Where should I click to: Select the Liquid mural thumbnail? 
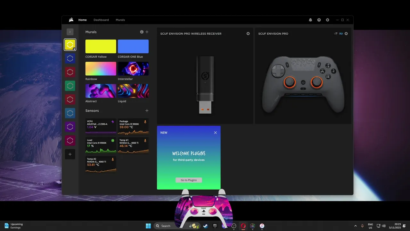click(x=133, y=91)
